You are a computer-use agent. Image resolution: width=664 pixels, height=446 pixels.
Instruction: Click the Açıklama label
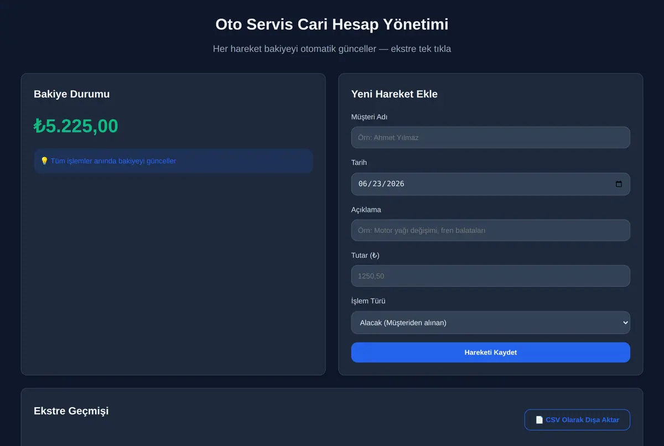[x=366, y=210]
